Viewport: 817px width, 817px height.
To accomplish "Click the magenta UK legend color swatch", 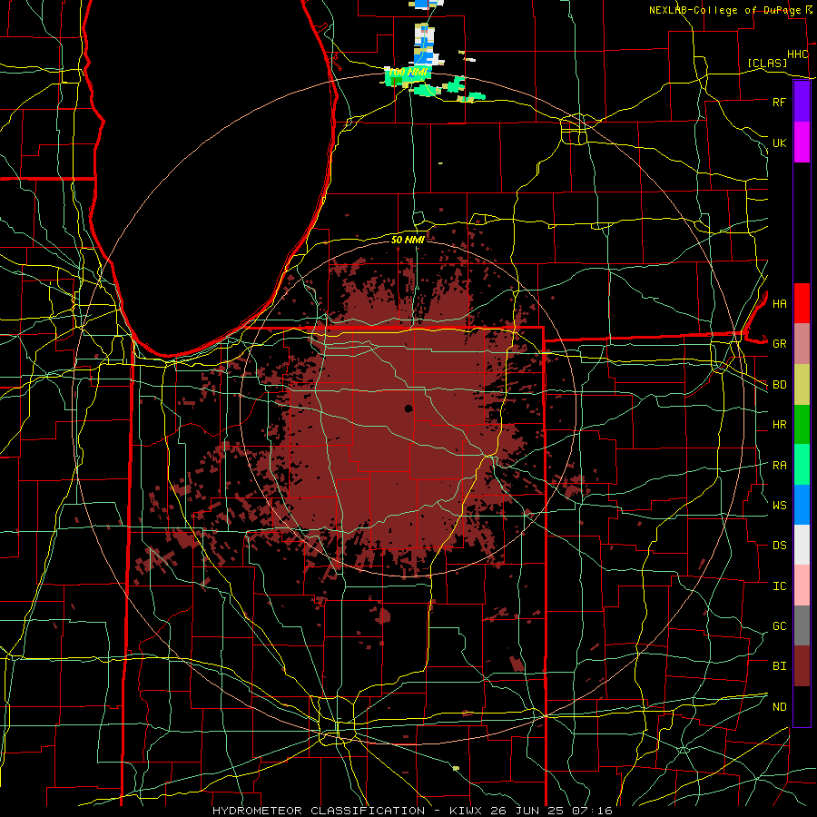I will 802,143.
